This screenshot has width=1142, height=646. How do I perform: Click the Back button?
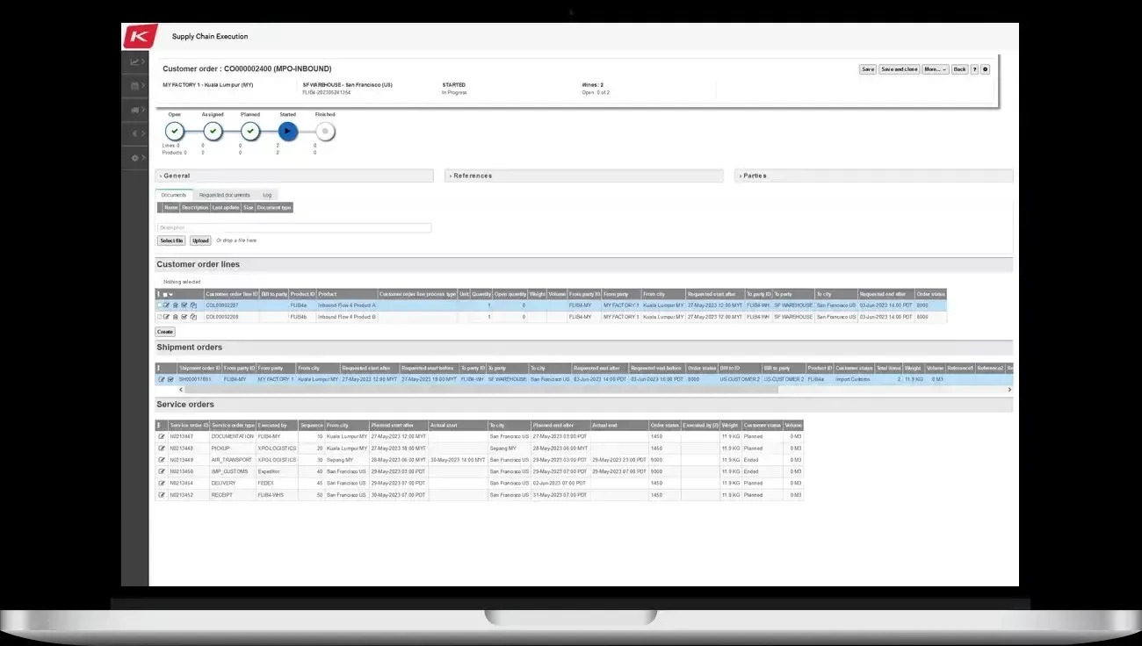pos(959,69)
